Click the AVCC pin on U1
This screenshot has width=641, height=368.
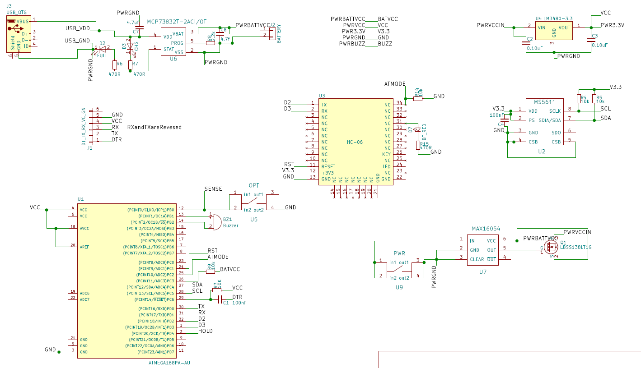(84, 228)
